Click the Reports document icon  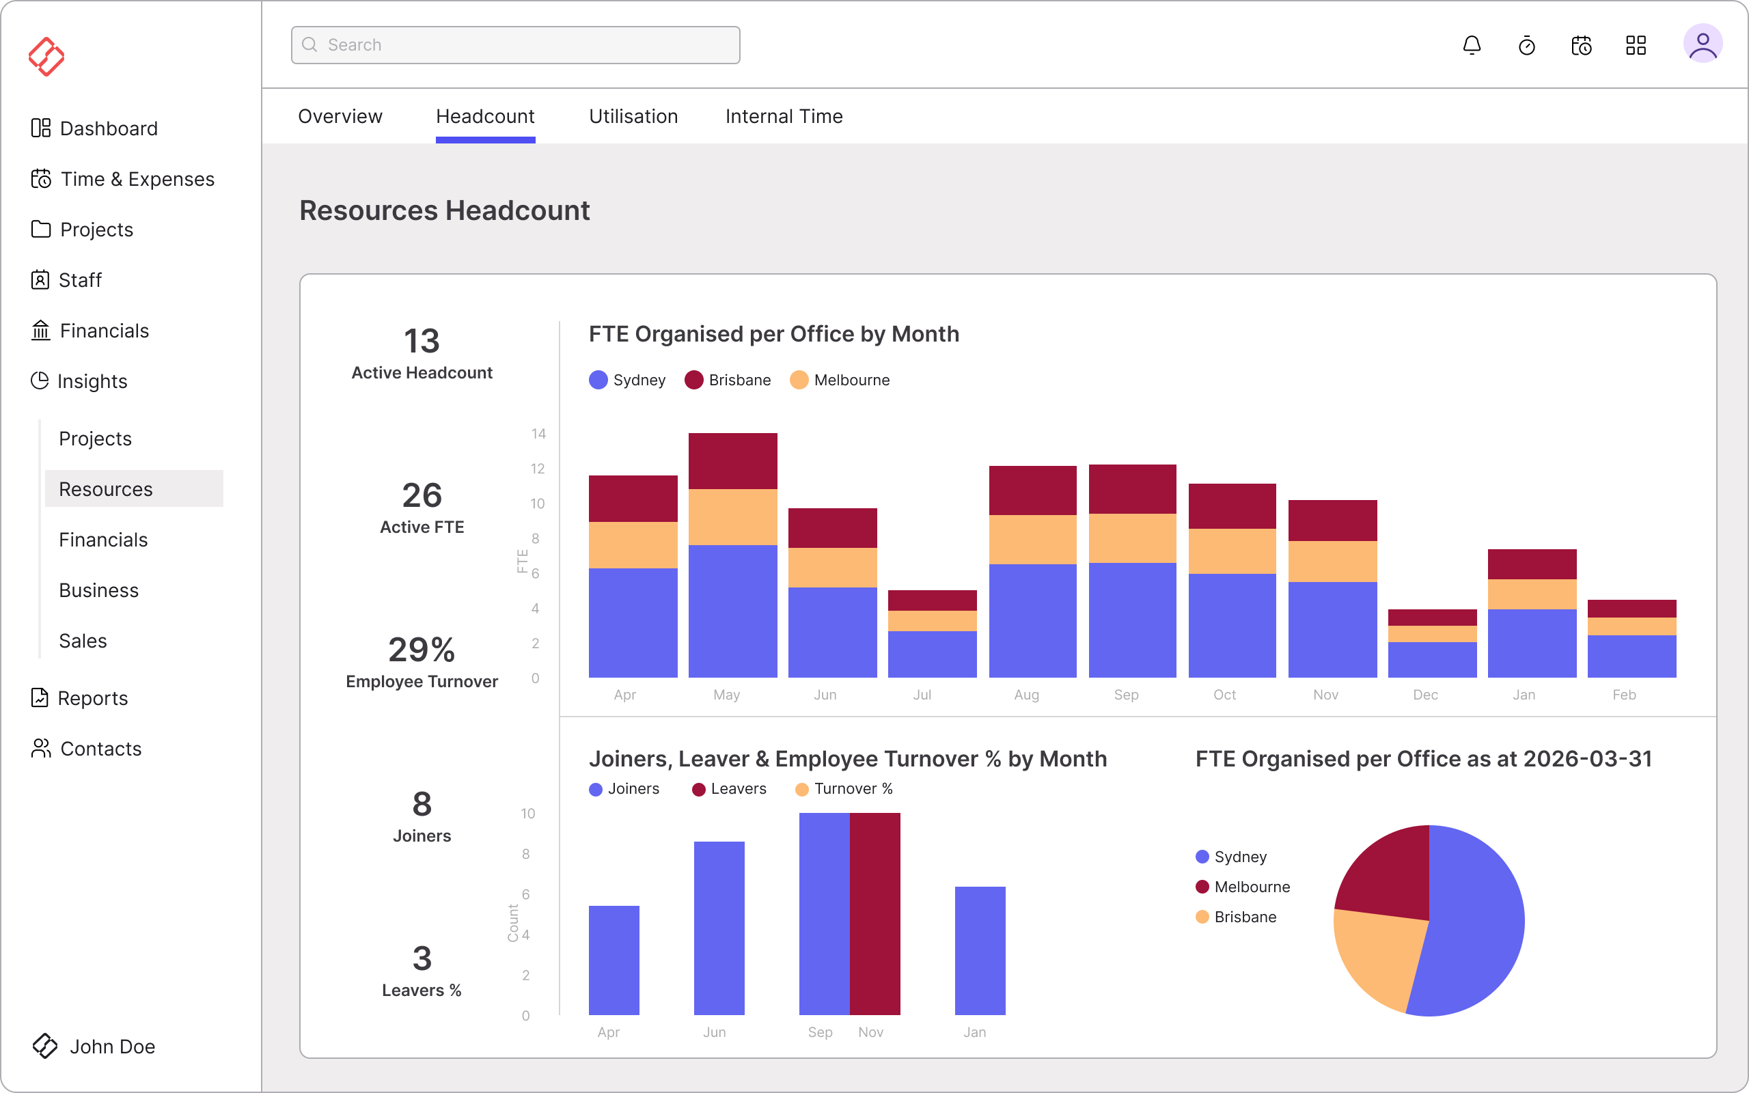pyautogui.click(x=40, y=697)
